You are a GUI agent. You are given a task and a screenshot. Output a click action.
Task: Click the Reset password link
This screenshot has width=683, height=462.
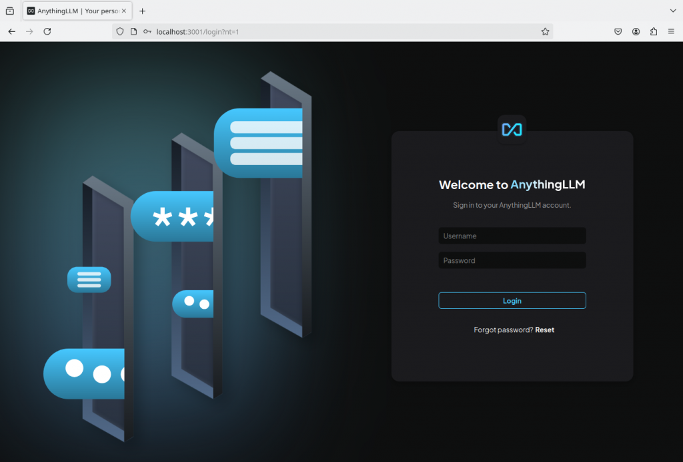click(x=544, y=330)
